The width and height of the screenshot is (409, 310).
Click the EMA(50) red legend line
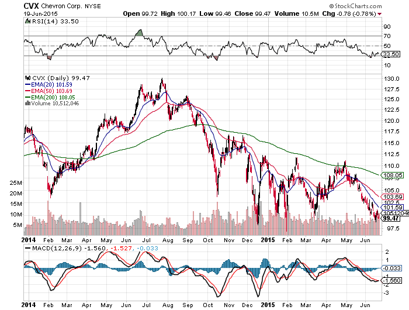click(27, 91)
